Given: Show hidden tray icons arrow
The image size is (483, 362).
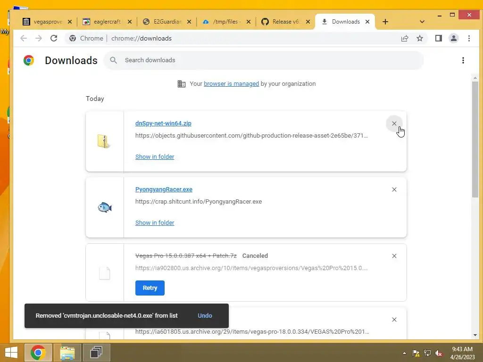Looking at the screenshot, I should coord(404,354).
